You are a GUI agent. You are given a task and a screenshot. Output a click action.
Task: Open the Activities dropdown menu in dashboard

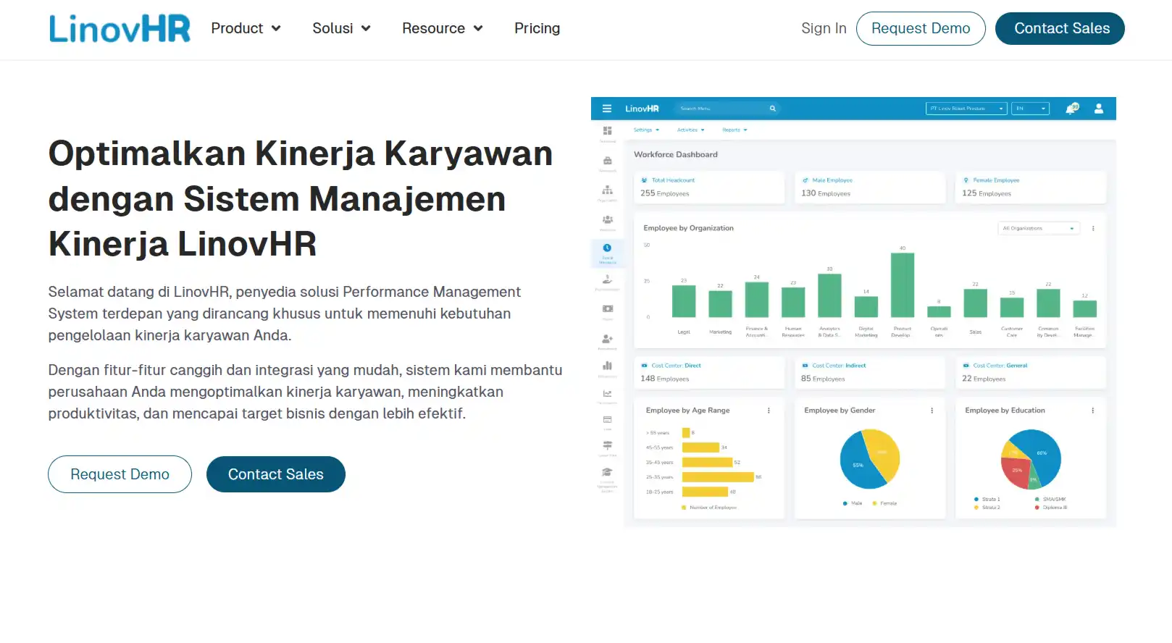pos(690,130)
